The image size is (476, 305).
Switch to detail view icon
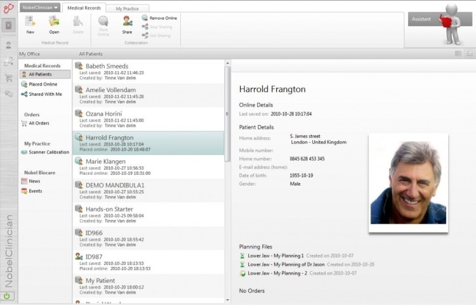pyautogui.click(x=469, y=54)
